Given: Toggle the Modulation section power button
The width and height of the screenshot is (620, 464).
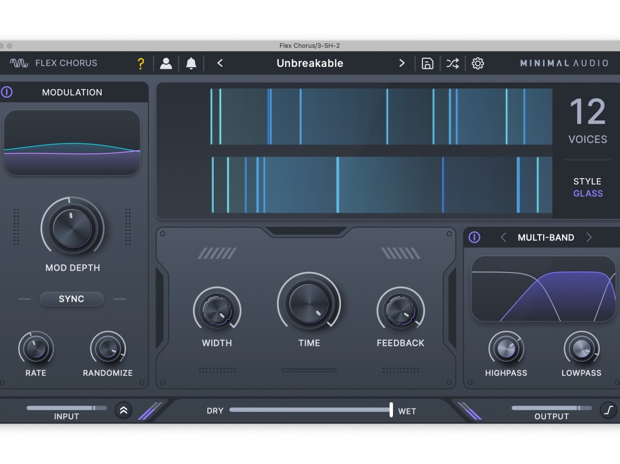Looking at the screenshot, I should (7, 92).
